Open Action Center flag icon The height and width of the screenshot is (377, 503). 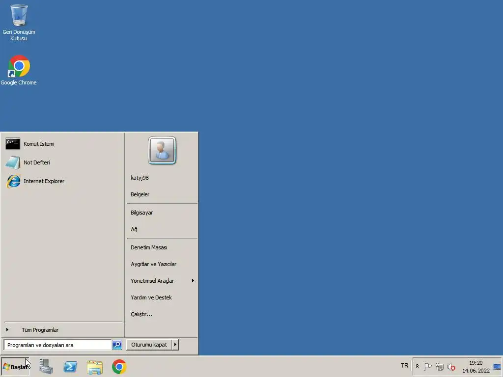point(427,366)
